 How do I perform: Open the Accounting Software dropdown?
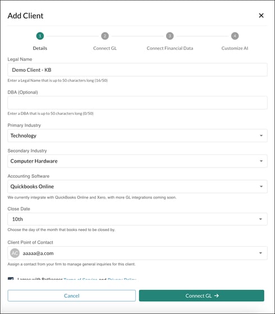[x=137, y=186]
